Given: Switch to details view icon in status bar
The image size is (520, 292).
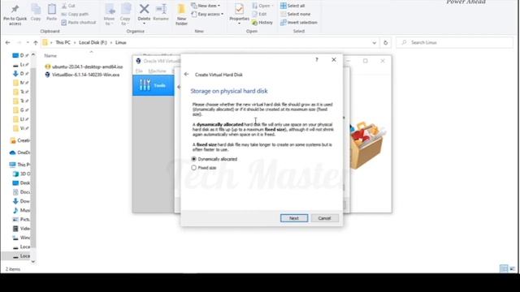Looking at the screenshot, I should (x=504, y=268).
